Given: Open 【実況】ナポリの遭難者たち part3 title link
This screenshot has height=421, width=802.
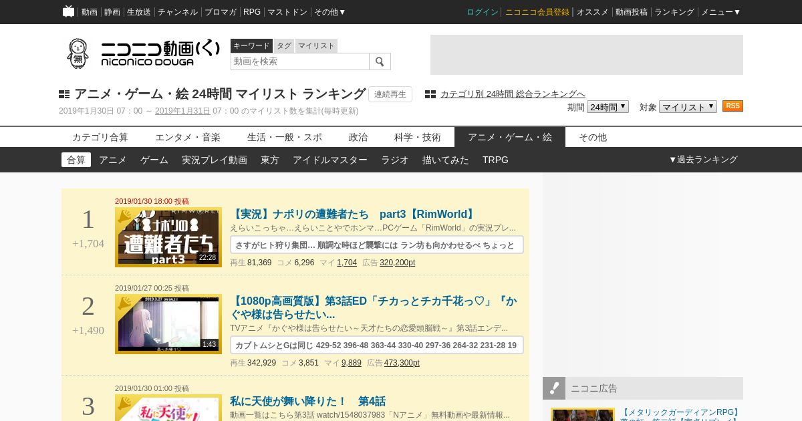Looking at the screenshot, I should tap(354, 214).
